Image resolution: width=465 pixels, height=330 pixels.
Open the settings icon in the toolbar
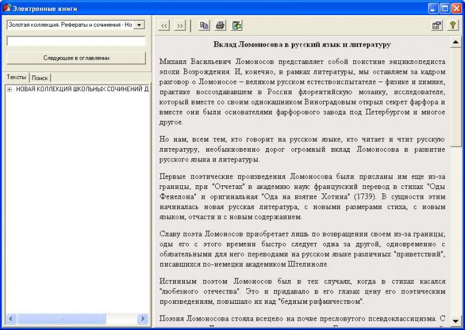(x=436, y=26)
